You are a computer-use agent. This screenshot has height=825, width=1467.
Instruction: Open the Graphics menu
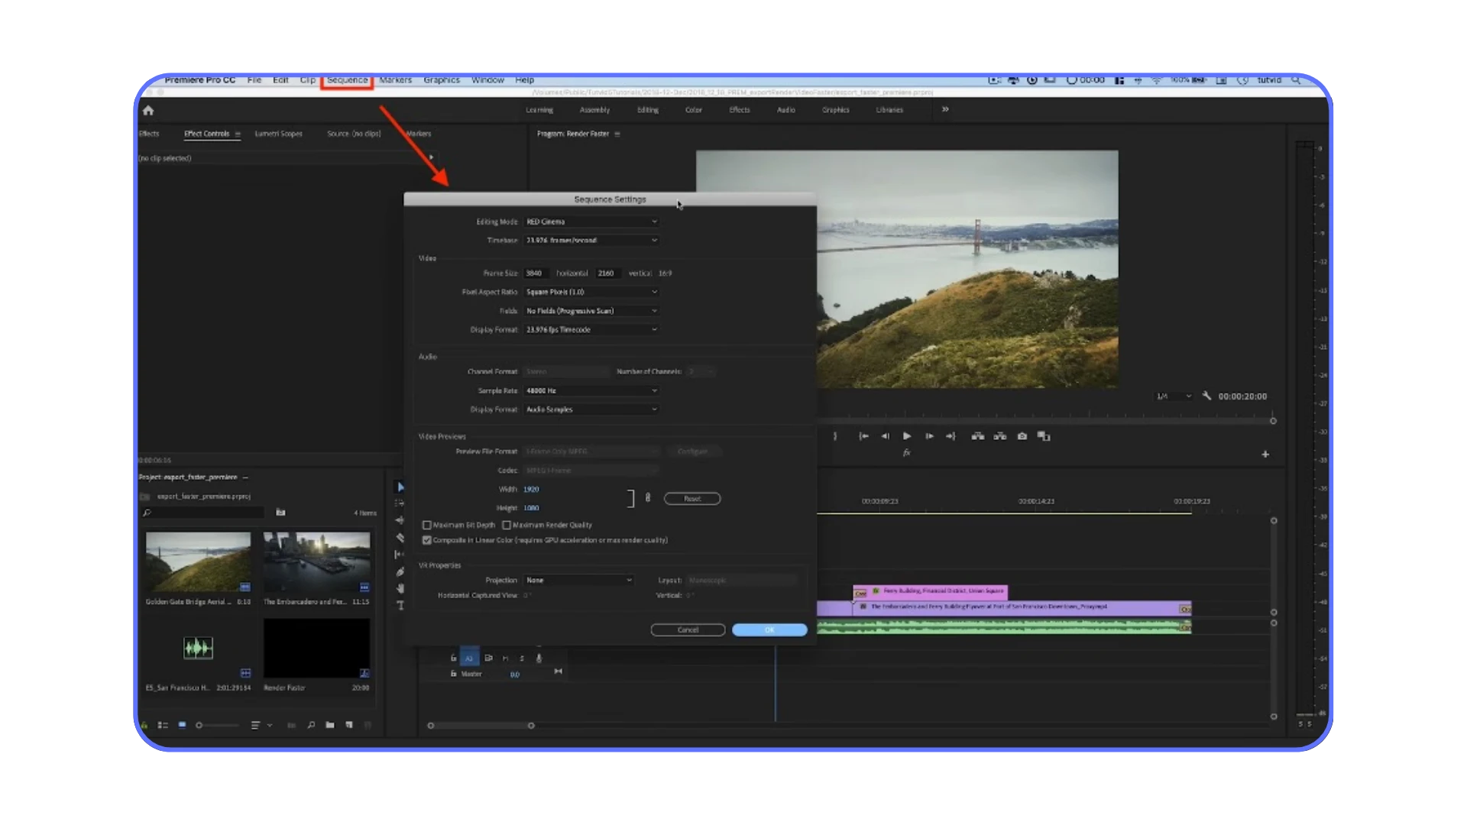442,80
